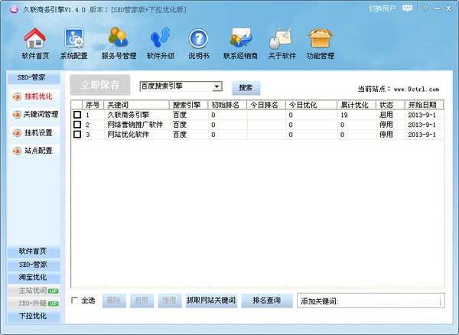Image resolution: width=459 pixels, height=335 pixels.
Task: Click the 添加关键词 input field
Action: 371,301
